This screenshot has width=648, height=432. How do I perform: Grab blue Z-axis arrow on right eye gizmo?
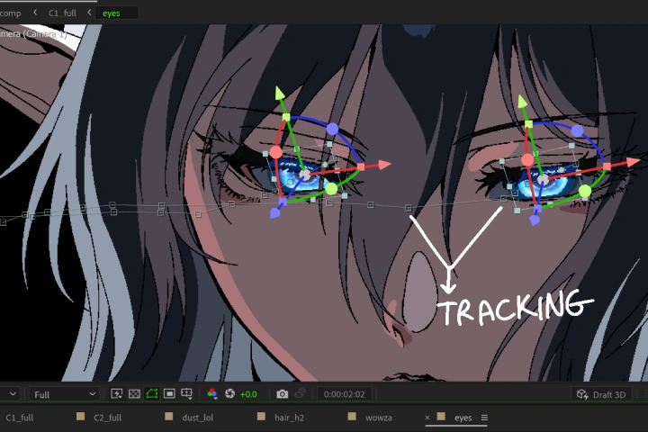(x=535, y=220)
